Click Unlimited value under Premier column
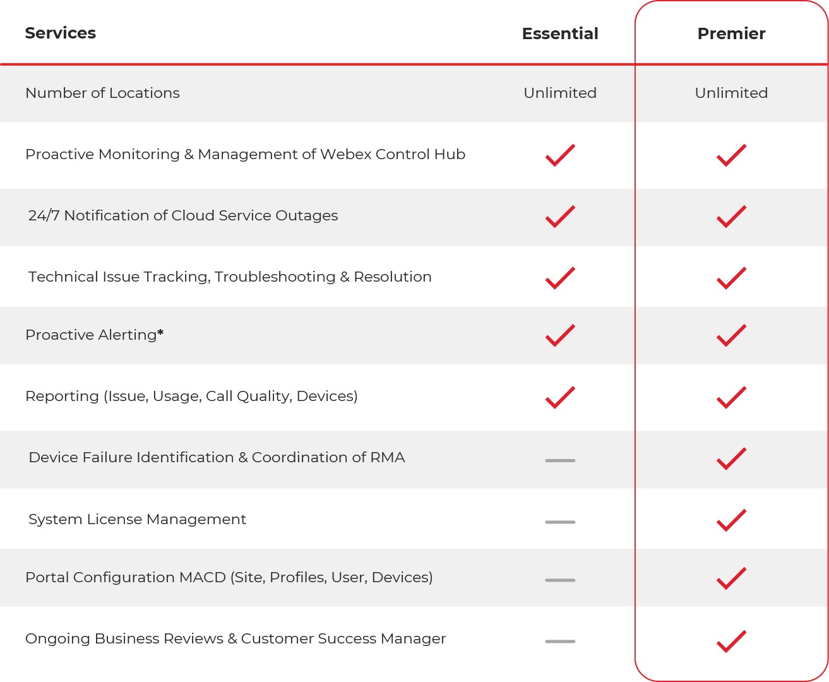Image resolution: width=829 pixels, height=682 pixels. coord(731,93)
